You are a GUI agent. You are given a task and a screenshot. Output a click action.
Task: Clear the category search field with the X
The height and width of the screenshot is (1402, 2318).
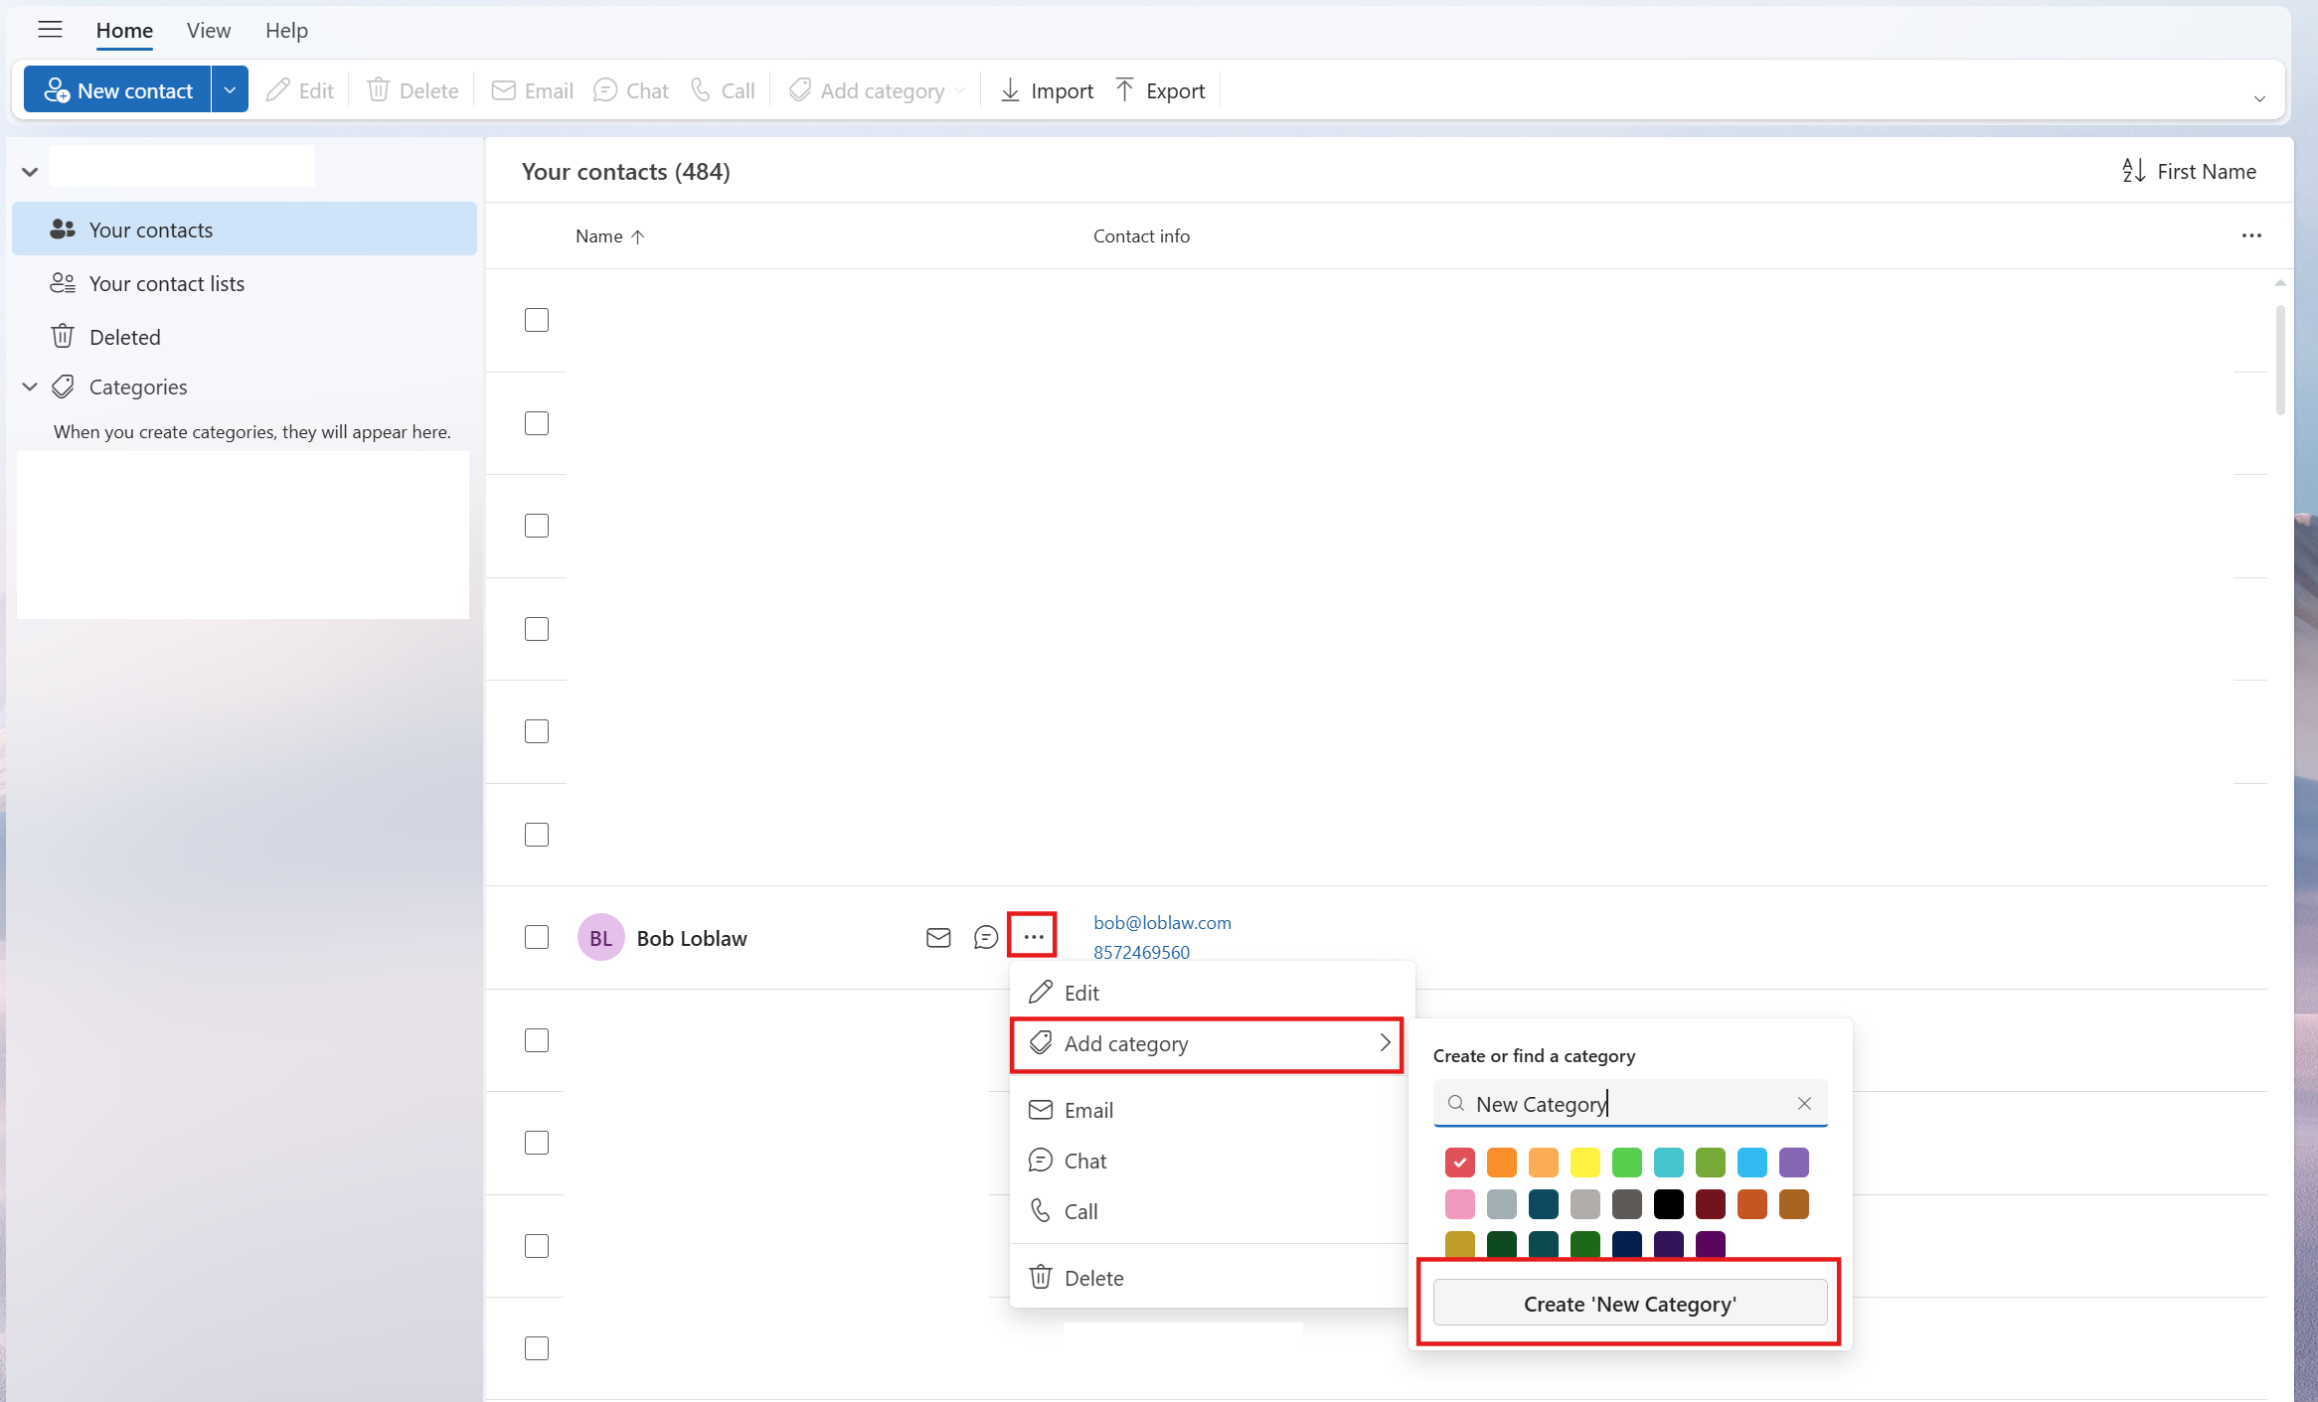(x=1803, y=1103)
